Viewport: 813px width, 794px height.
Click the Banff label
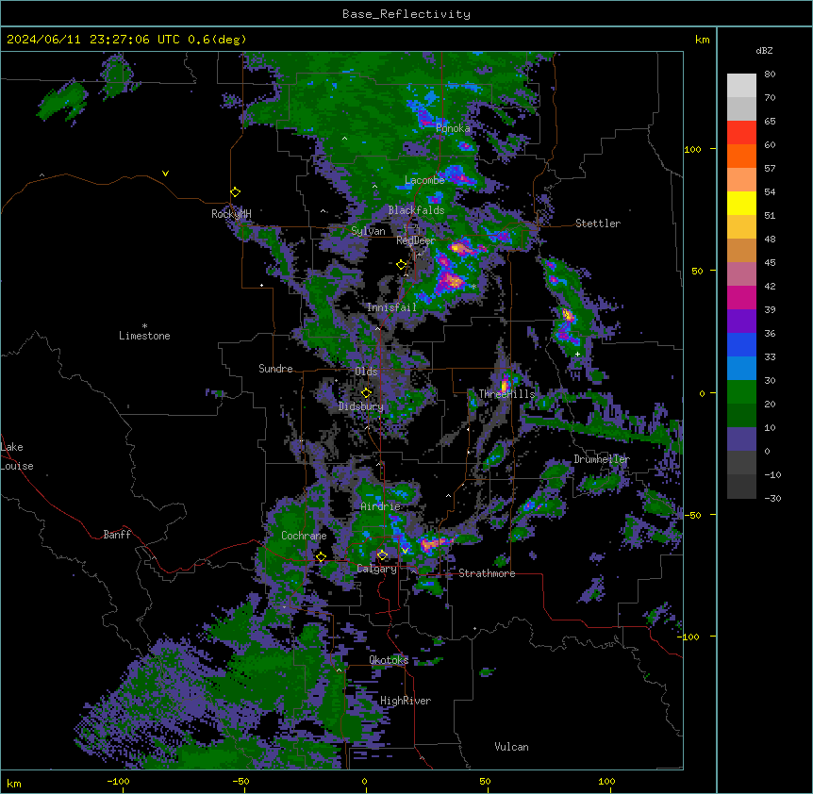coord(117,535)
